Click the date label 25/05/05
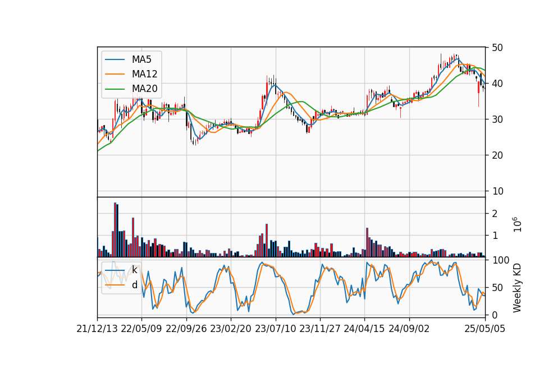This screenshot has height=387, width=539. point(485,329)
